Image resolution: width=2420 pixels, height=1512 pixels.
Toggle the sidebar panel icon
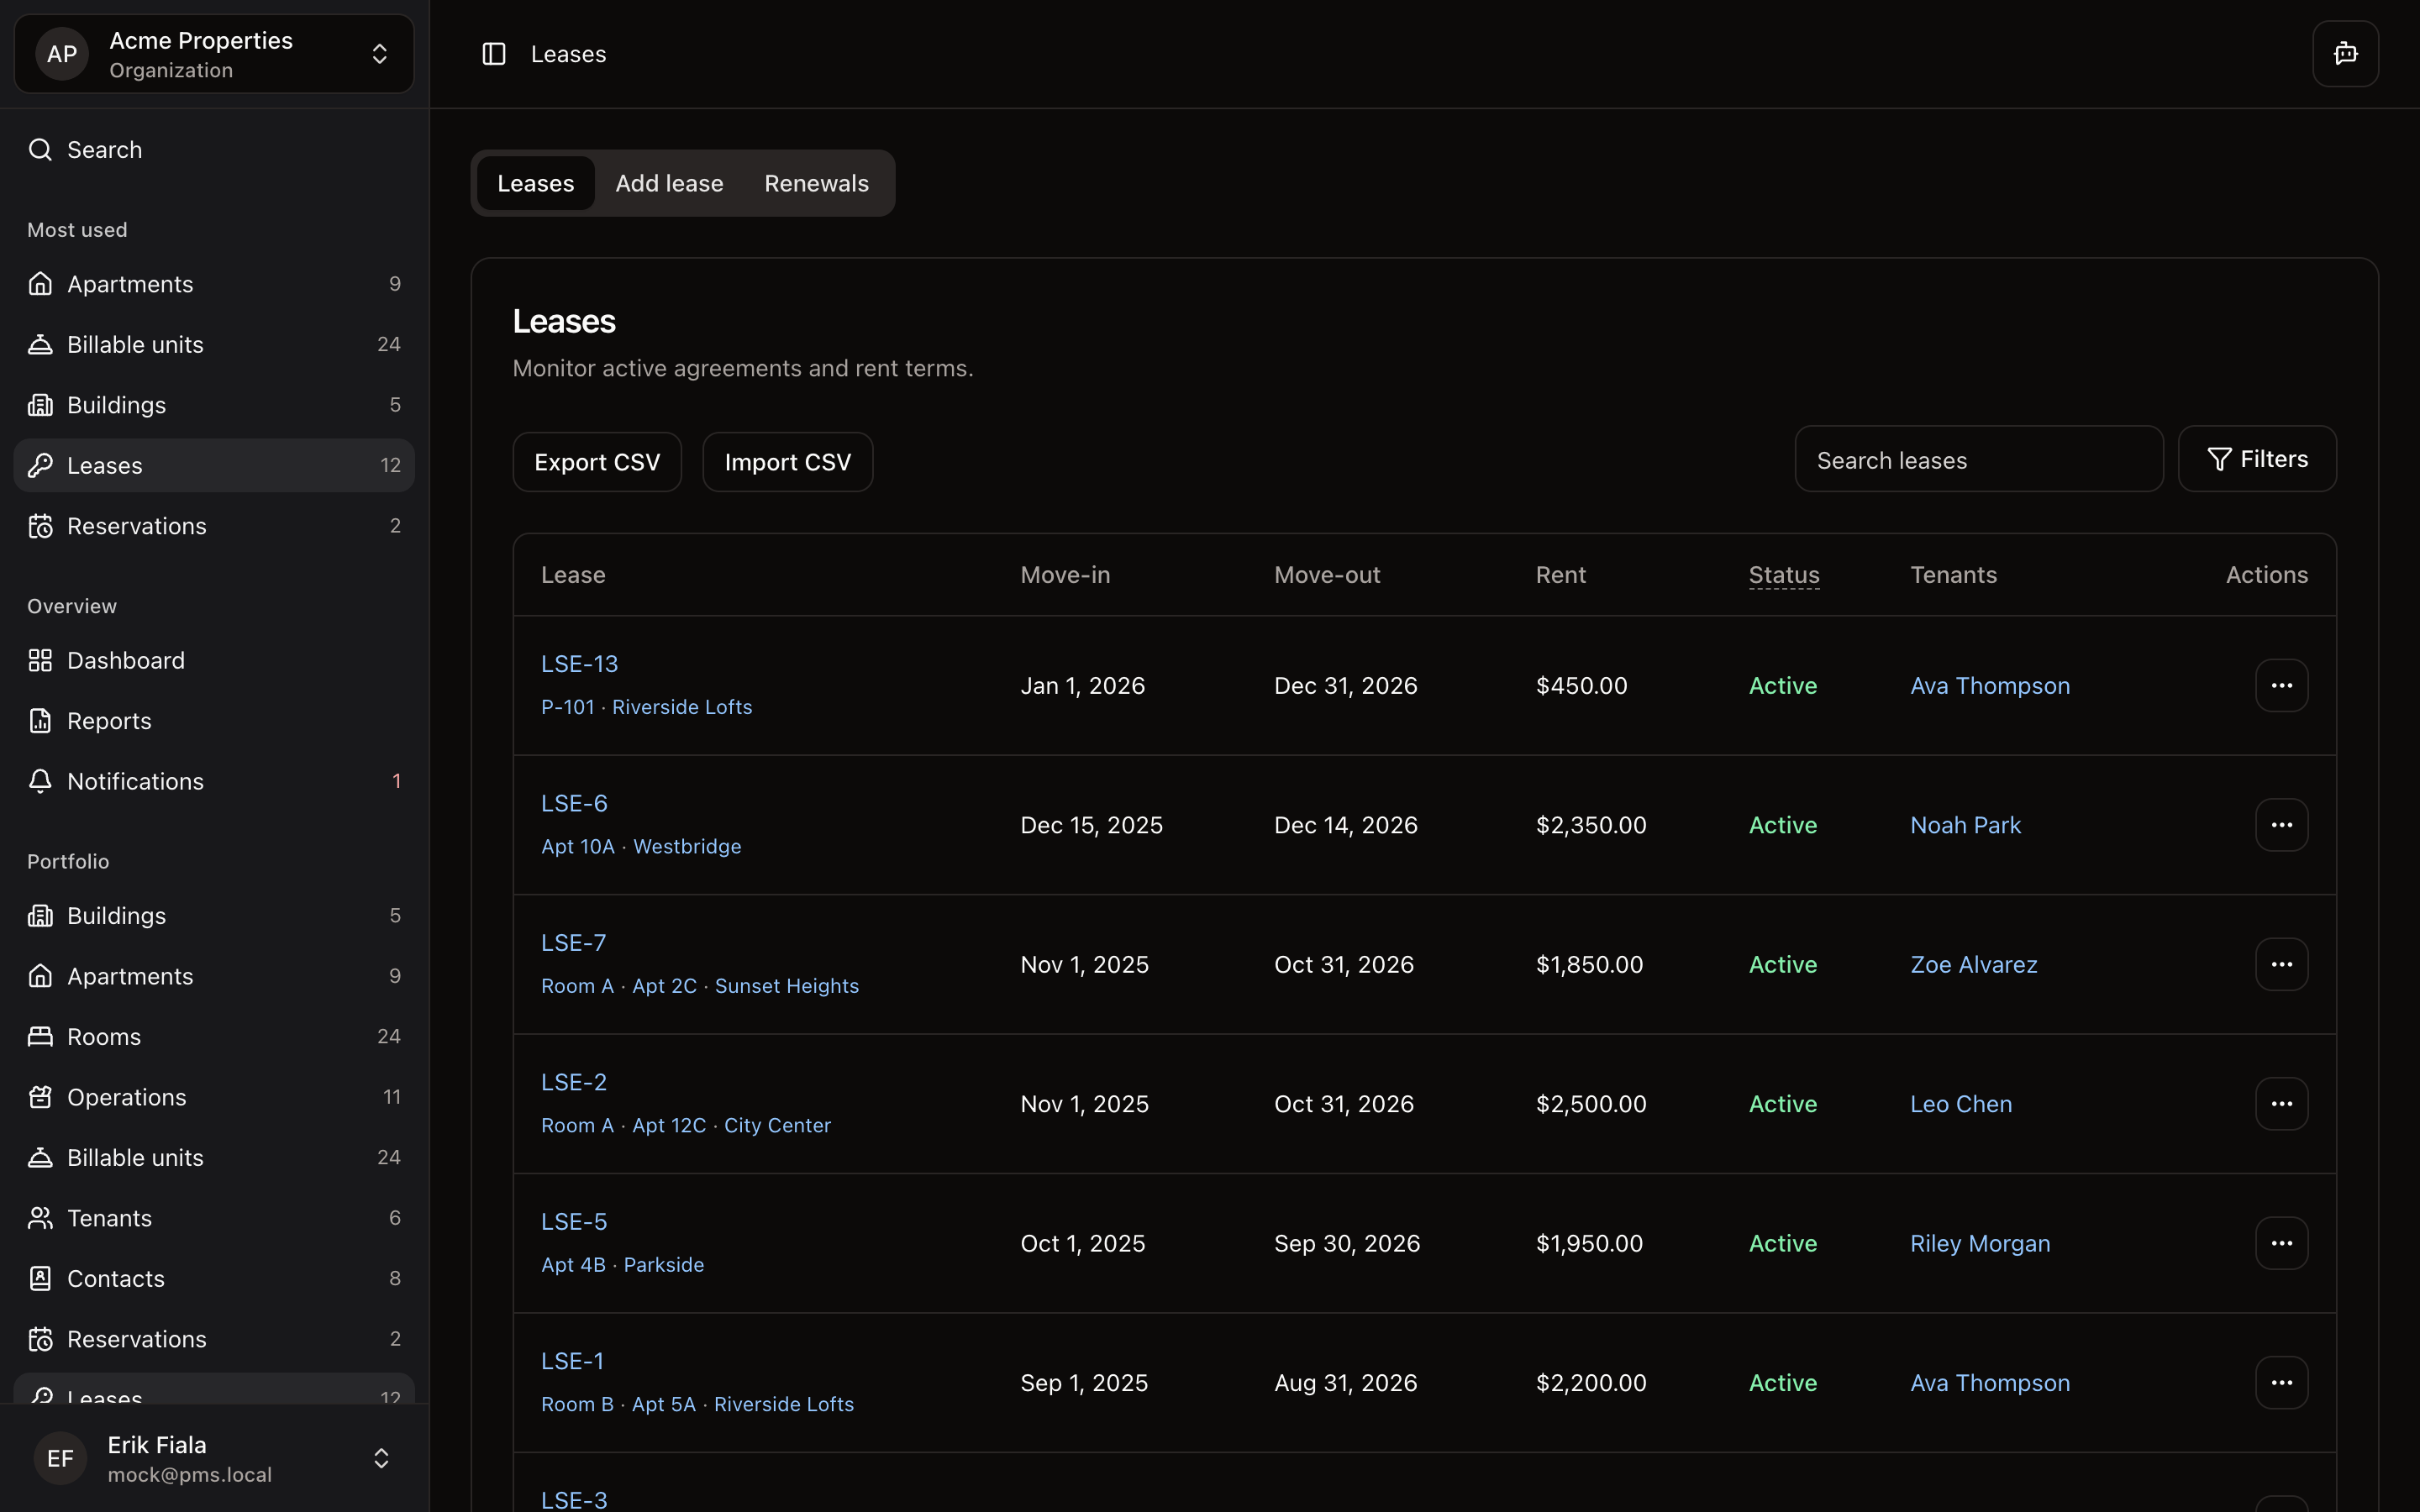[494, 54]
